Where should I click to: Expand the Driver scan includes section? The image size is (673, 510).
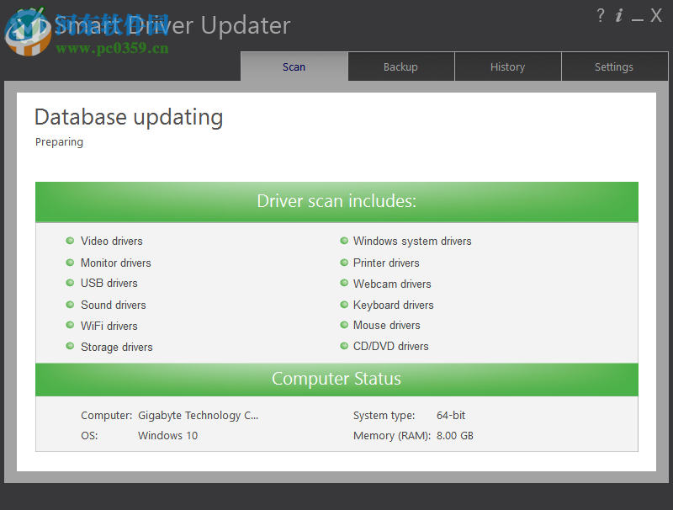point(336,201)
